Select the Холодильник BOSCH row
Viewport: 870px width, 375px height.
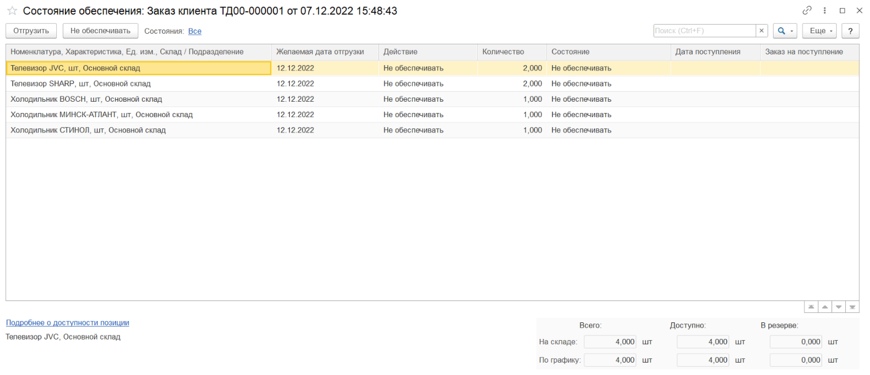click(86, 99)
